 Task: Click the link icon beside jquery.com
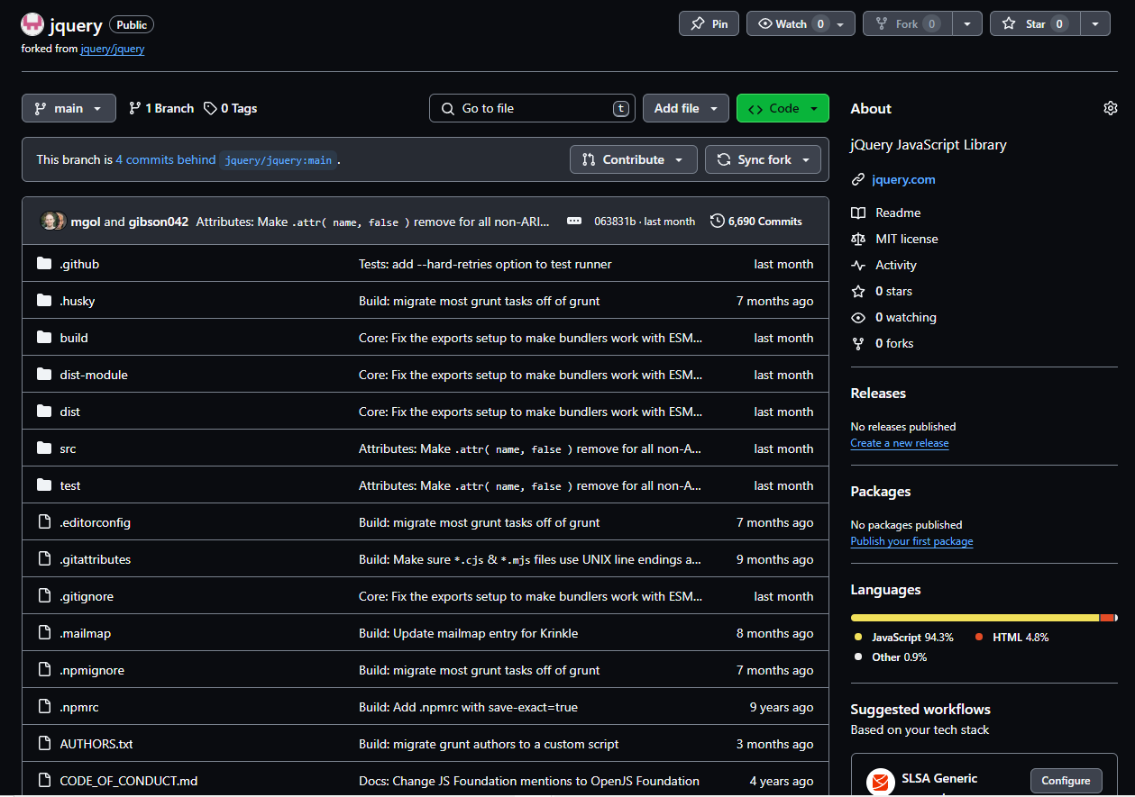pyautogui.click(x=857, y=179)
